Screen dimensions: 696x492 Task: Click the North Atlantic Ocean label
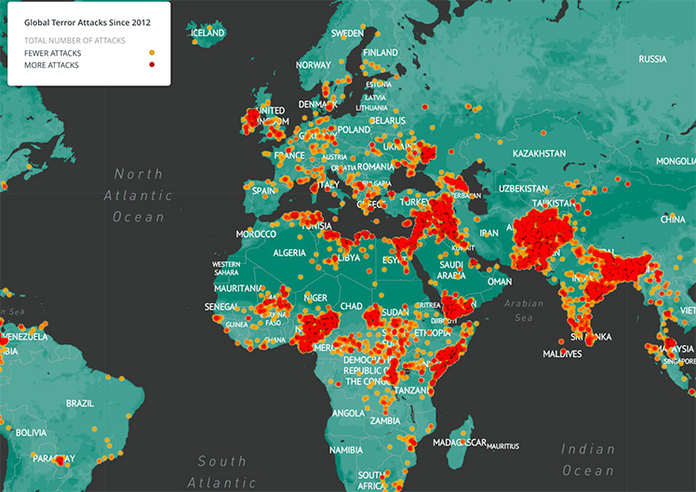coord(138,195)
